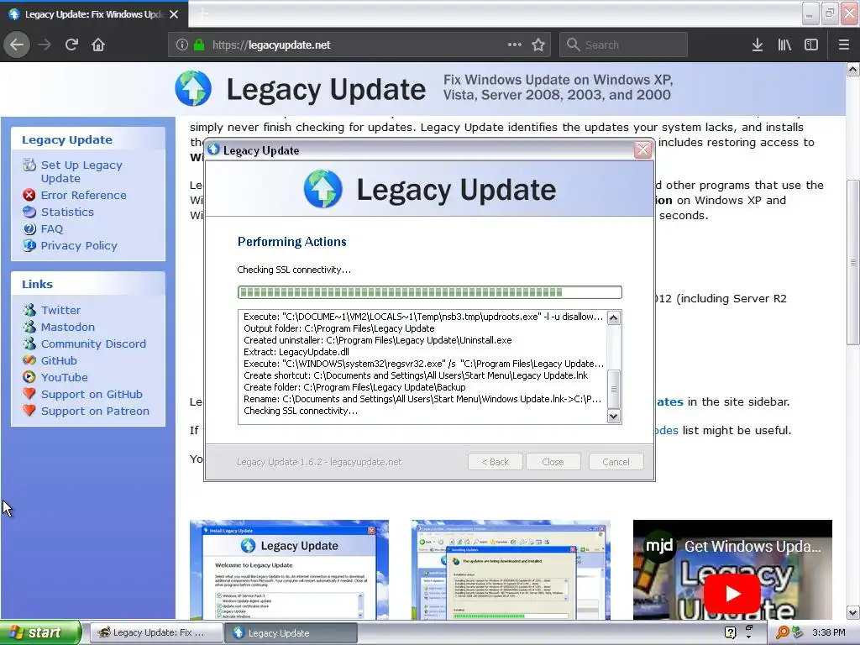860x645 pixels.
Task: Open a new Firefox tab
Action: [x=203, y=13]
